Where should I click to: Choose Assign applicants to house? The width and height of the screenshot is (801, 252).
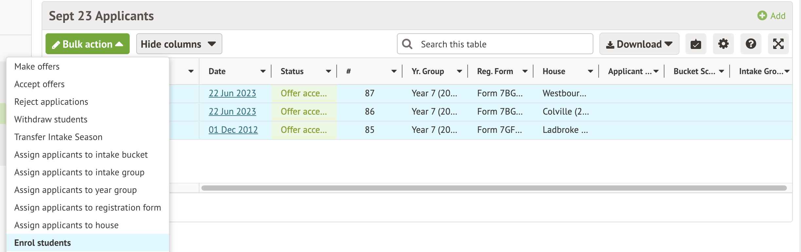pos(66,225)
